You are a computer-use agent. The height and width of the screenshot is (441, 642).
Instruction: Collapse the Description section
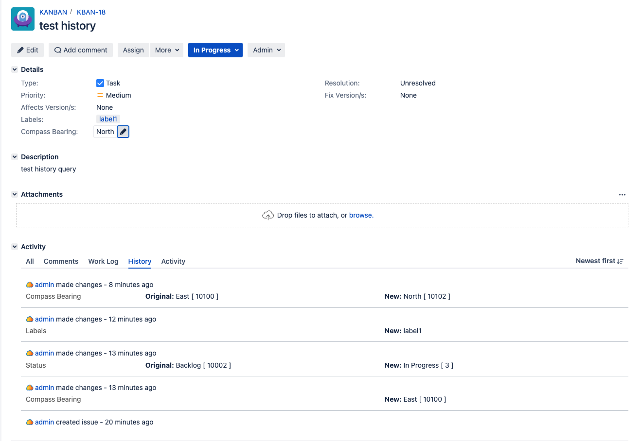(14, 157)
